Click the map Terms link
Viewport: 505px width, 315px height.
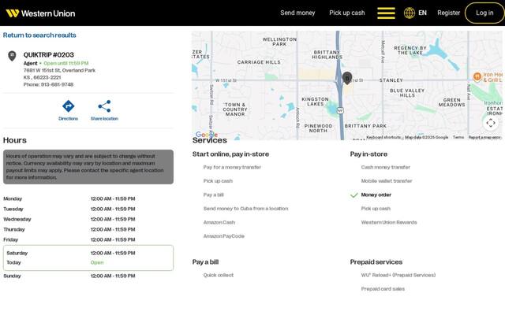click(x=458, y=137)
